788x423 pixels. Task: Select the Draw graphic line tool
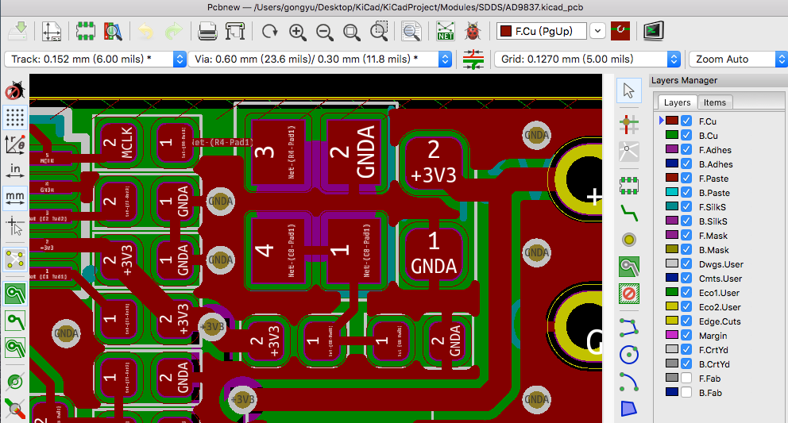(628, 328)
